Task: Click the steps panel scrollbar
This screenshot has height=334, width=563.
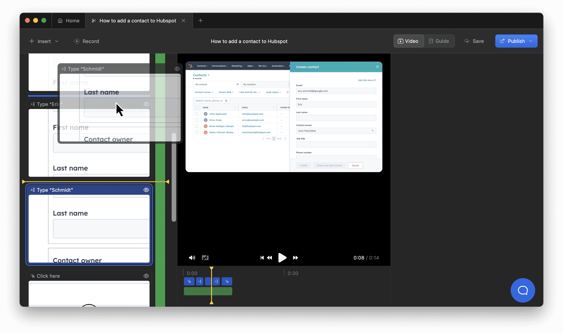Action: pyautogui.click(x=174, y=177)
